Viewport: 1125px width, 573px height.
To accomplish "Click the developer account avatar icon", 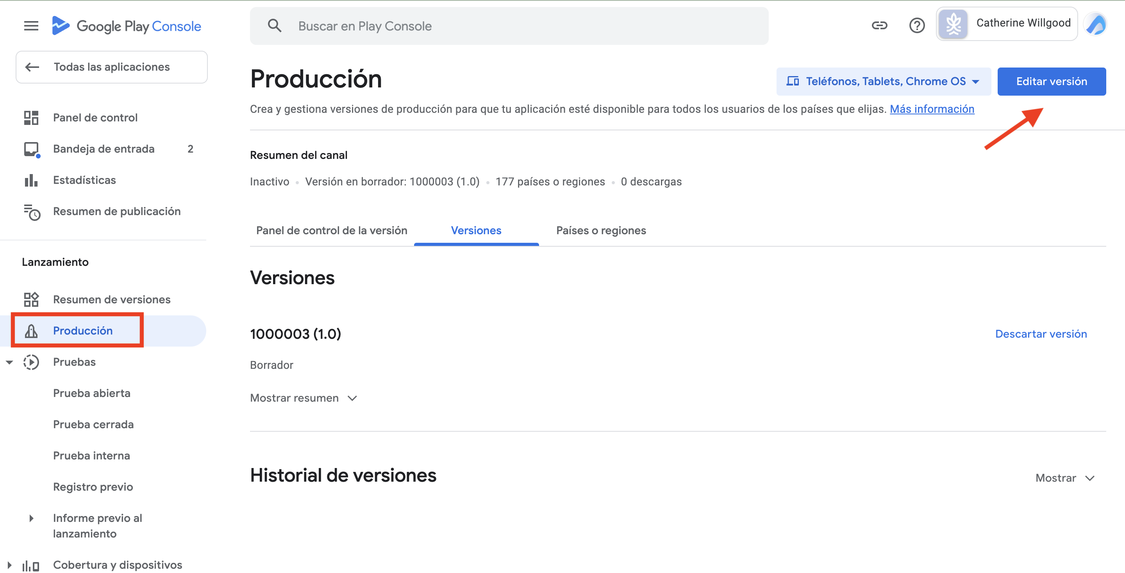I will coord(954,25).
